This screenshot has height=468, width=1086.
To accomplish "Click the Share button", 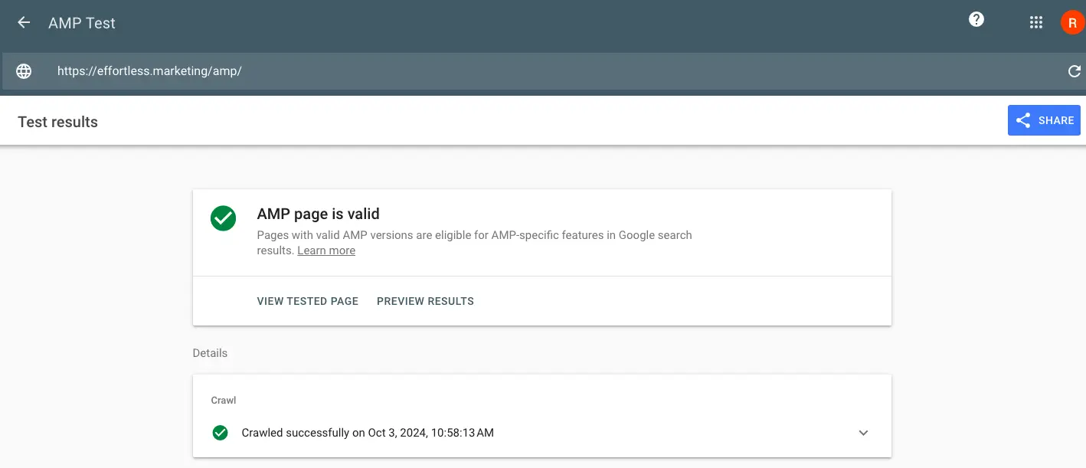I will click(x=1044, y=120).
